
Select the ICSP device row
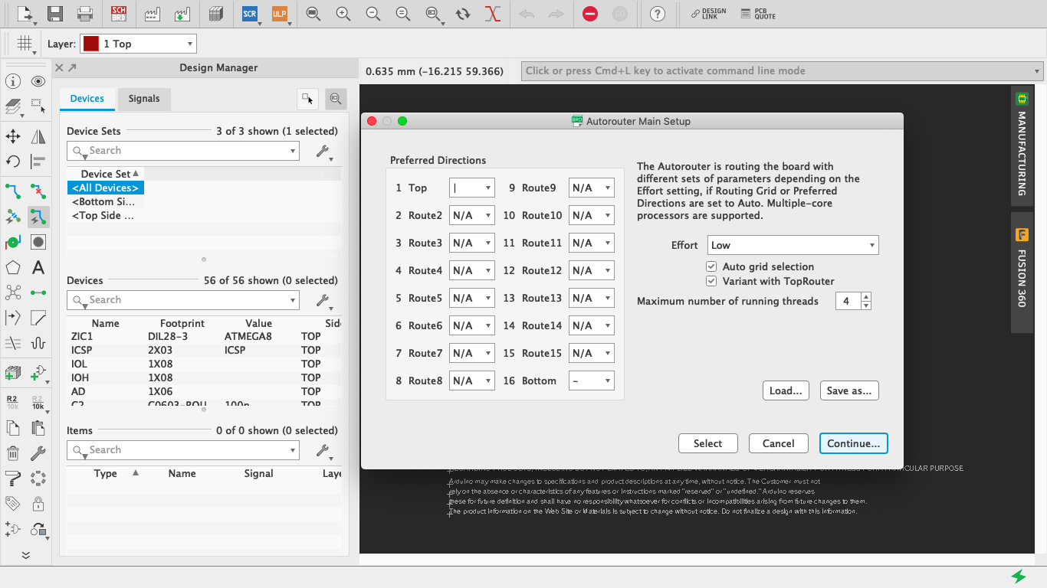tap(203, 350)
